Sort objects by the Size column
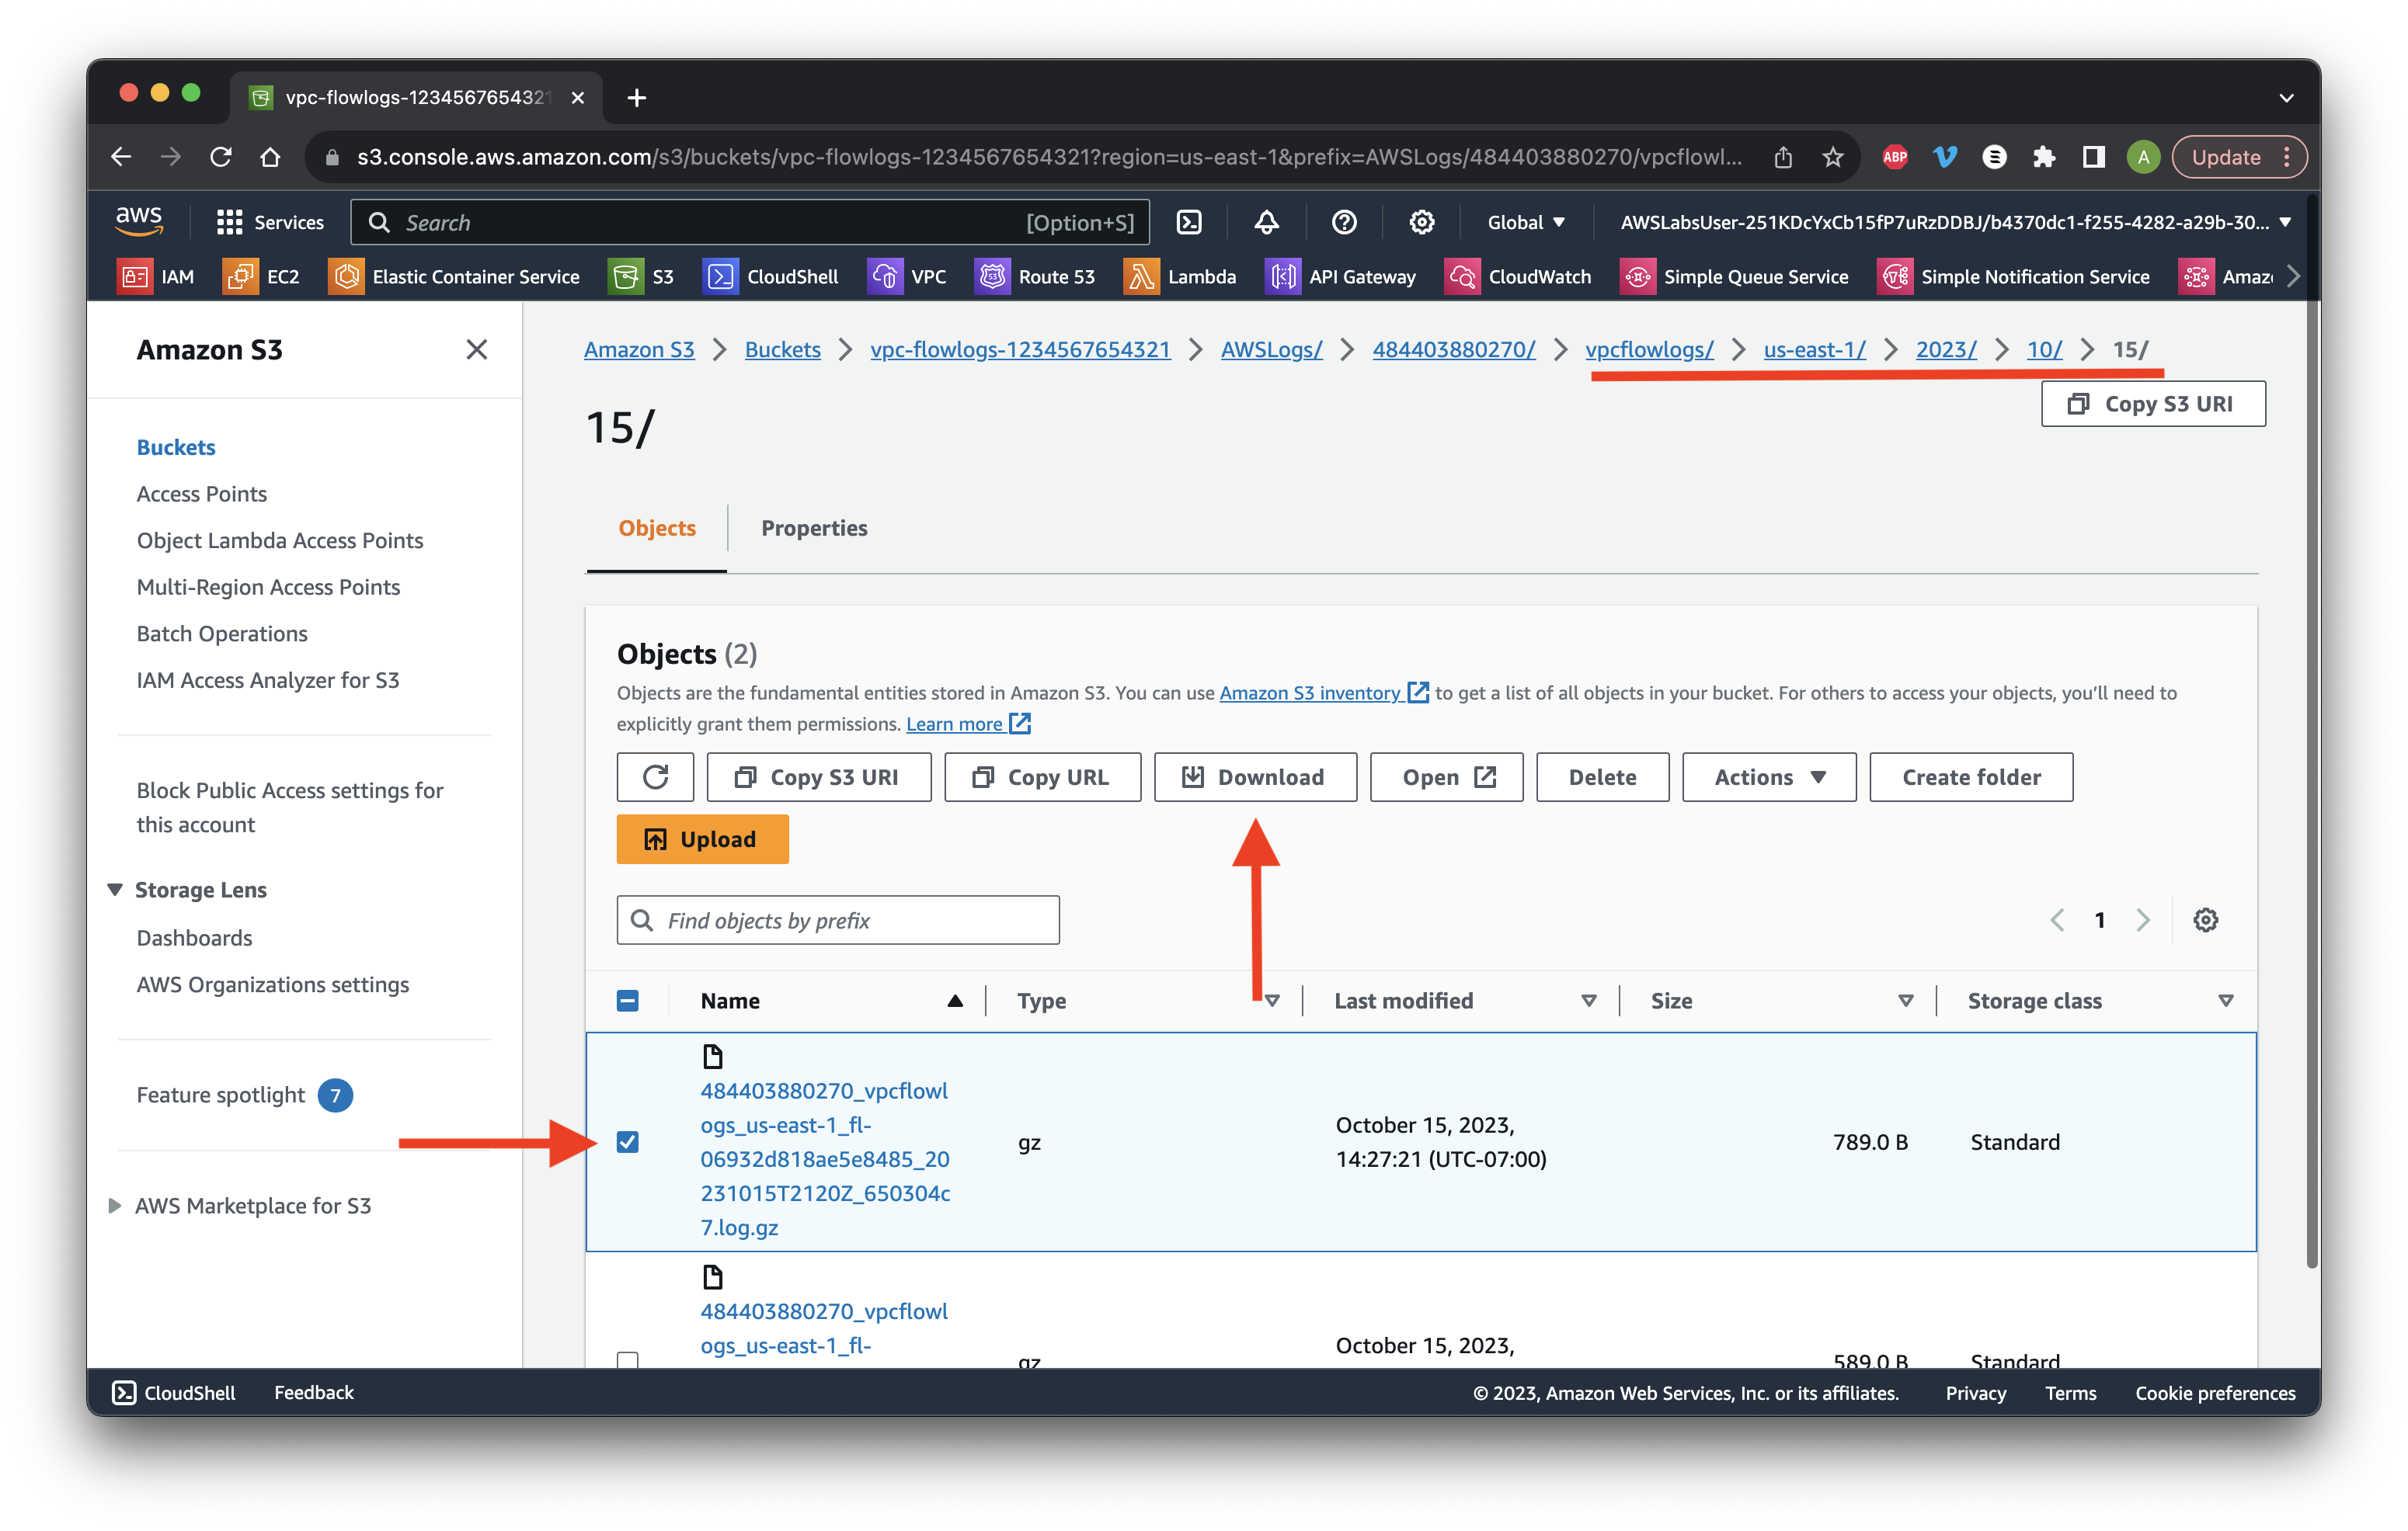This screenshot has height=1531, width=2408. point(1671,1000)
